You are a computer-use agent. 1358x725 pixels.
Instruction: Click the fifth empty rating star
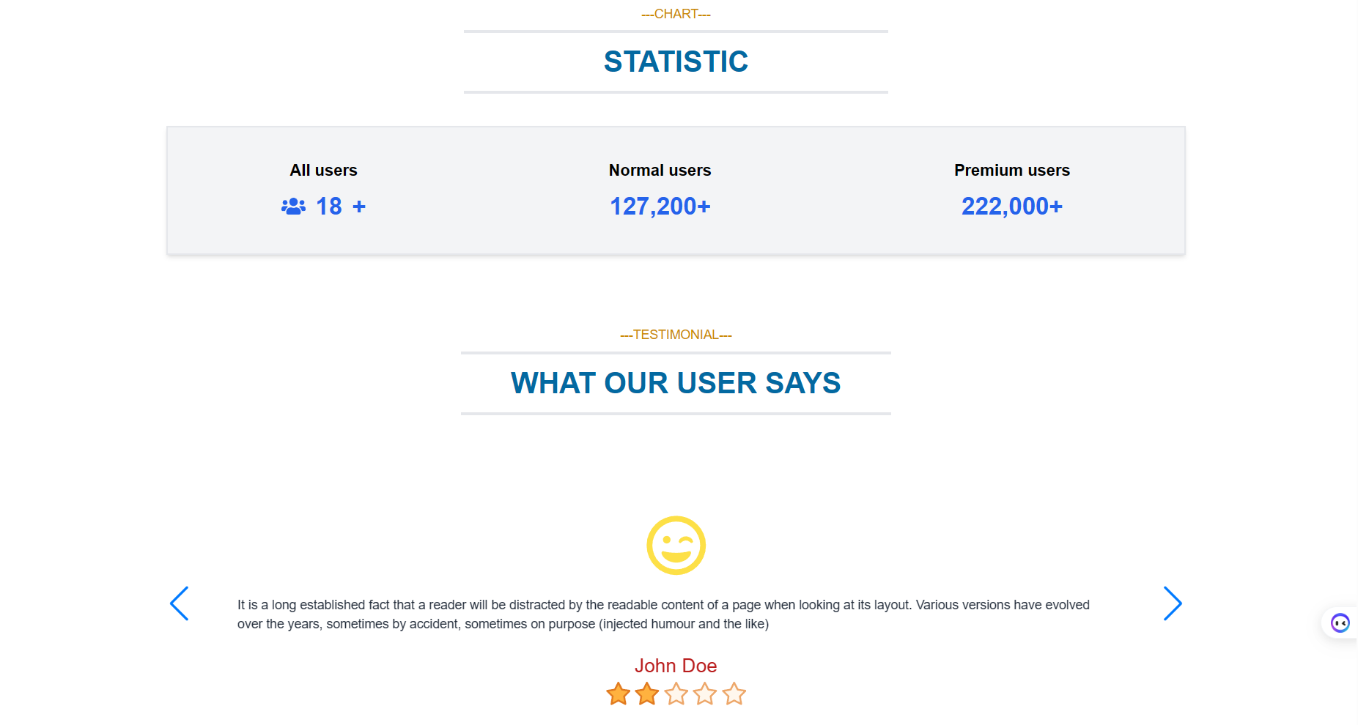pyautogui.click(x=734, y=694)
